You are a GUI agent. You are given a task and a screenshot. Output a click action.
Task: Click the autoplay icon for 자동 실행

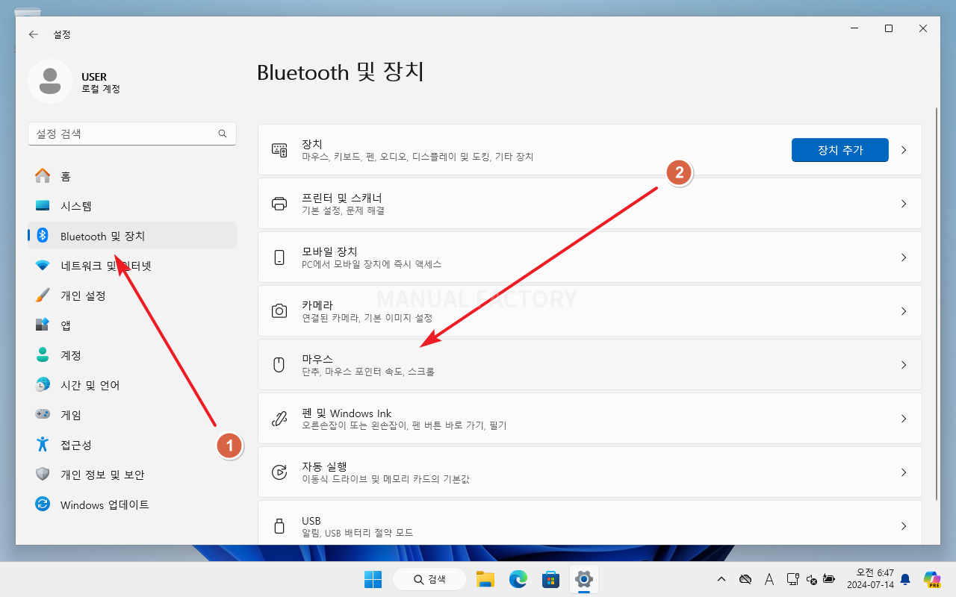(279, 472)
